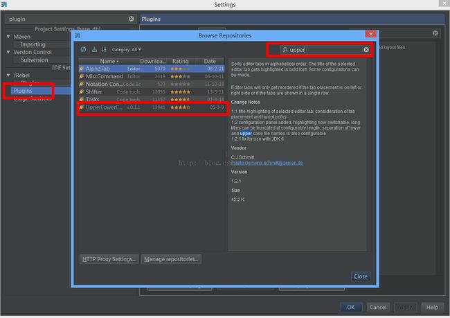450x318 pixels.
Task: Click Cancel in the Settings window
Action: click(x=378, y=308)
